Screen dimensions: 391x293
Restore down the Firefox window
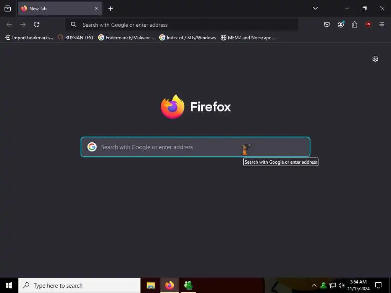tap(365, 8)
